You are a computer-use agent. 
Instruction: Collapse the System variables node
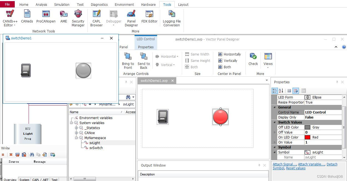(x=71, y=123)
